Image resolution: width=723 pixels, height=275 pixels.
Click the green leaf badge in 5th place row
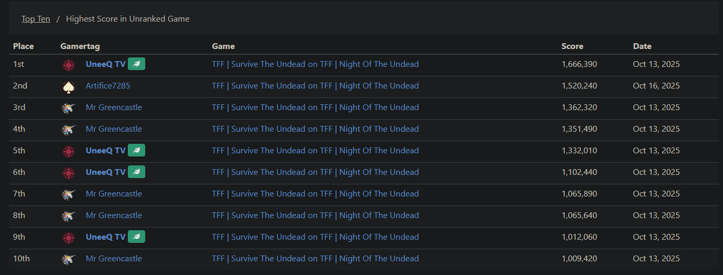click(x=136, y=151)
